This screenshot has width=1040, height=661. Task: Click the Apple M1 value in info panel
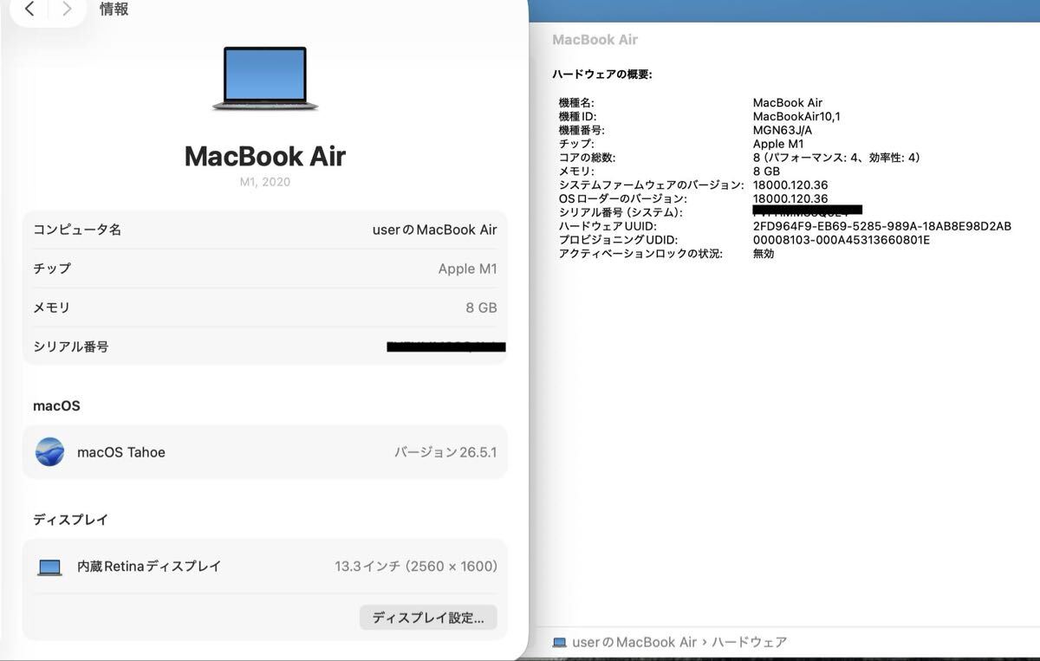468,269
